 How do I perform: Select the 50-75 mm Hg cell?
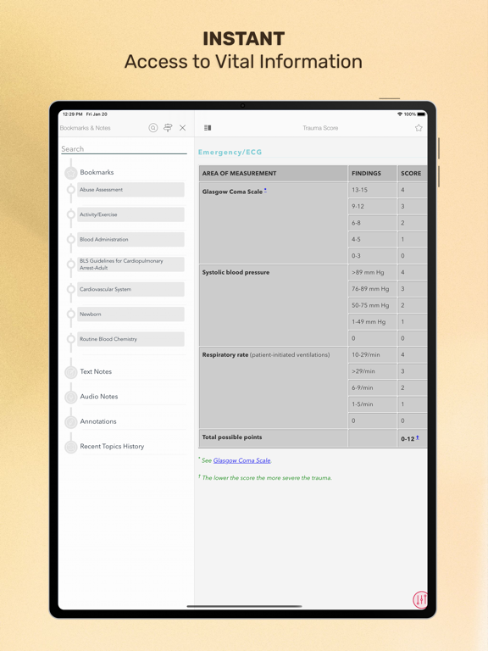(372, 305)
